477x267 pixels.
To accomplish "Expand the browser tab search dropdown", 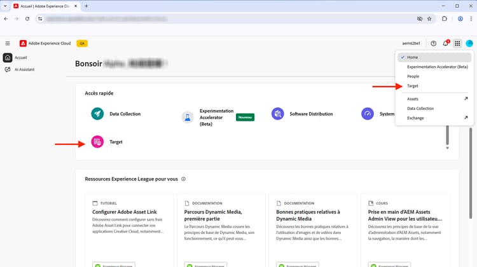I will pos(5,6).
